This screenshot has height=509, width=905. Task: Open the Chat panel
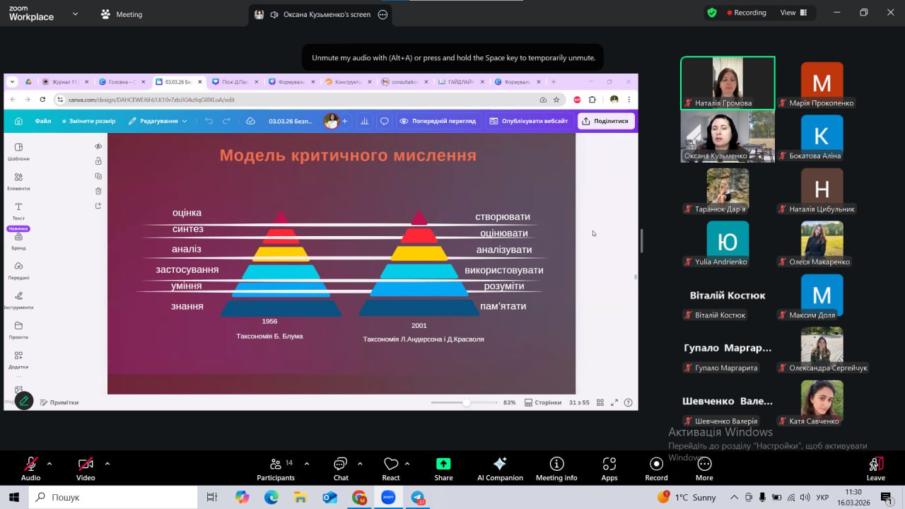coord(341,469)
